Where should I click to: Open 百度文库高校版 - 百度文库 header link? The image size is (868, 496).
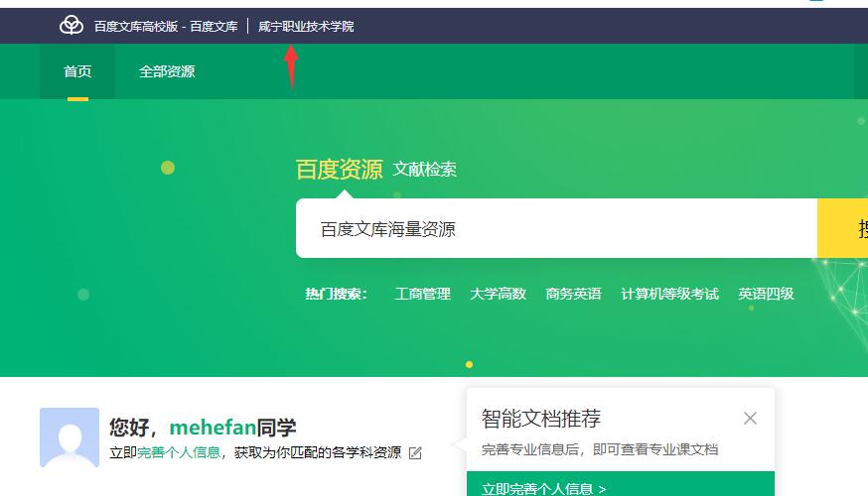[166, 26]
